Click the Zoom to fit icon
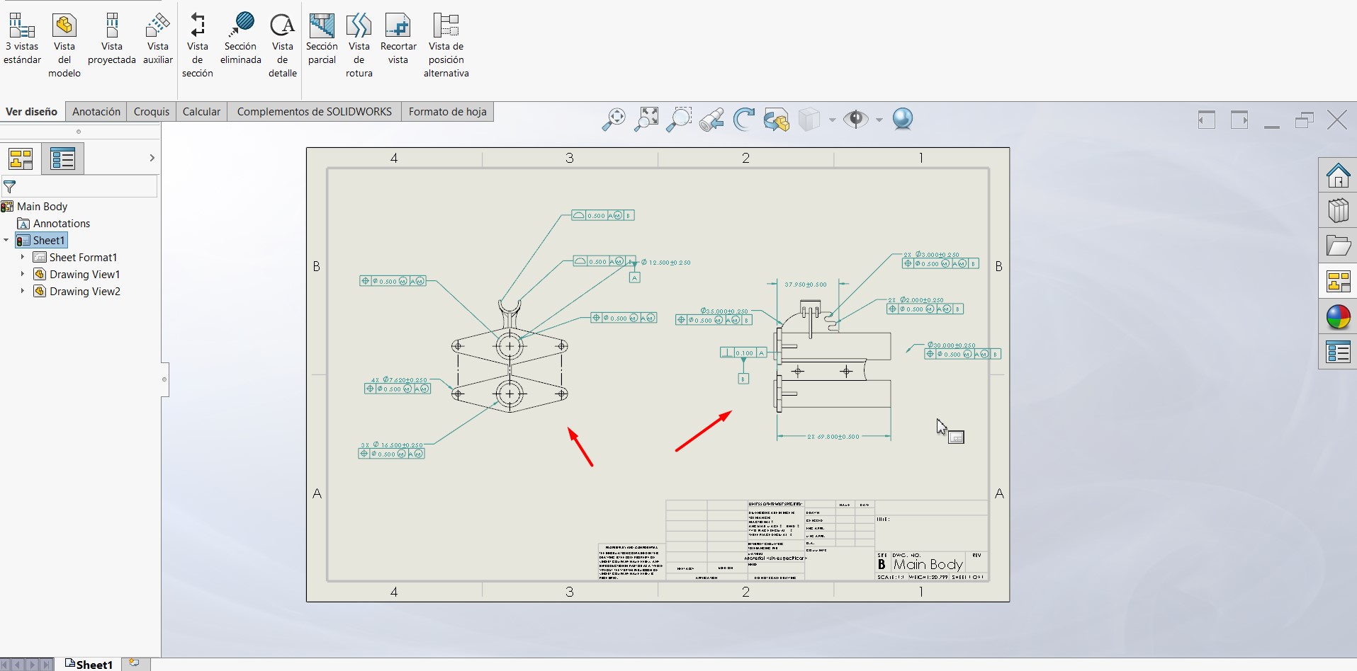This screenshot has height=671, width=1357. [614, 120]
